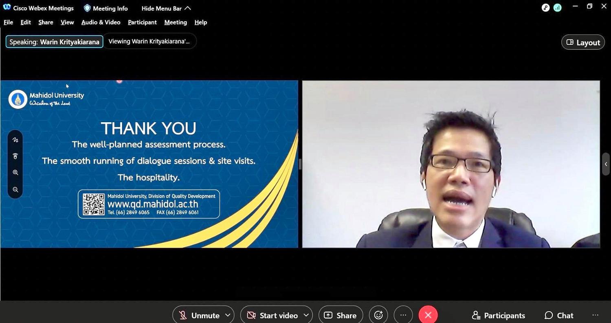This screenshot has width=611, height=323.
Task: Expand the video options arrow beside Start video
Action: tap(306, 315)
